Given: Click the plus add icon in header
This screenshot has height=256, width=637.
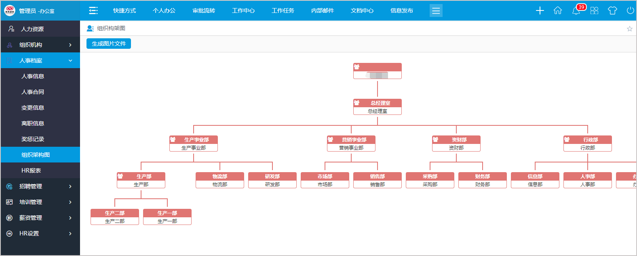Looking at the screenshot, I should (540, 10).
